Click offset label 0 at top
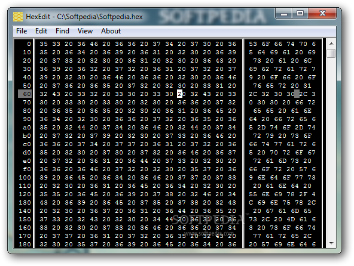Viewport: 354px width, 266px height. coord(29,44)
